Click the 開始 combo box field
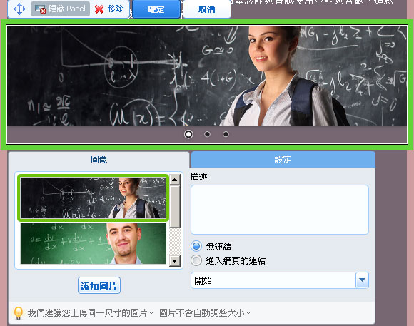Image resolution: width=414 pixels, height=326 pixels. [x=280, y=280]
